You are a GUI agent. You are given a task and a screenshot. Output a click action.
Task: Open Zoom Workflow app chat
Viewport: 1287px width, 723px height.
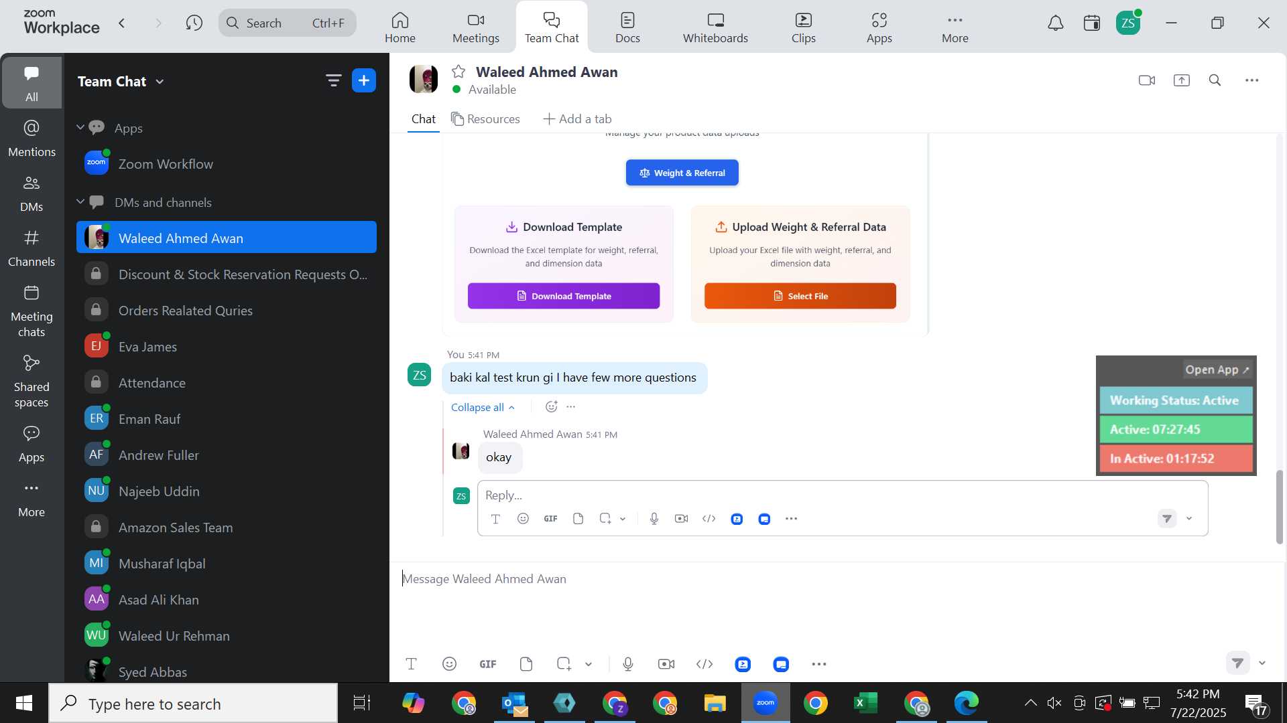tap(227, 164)
